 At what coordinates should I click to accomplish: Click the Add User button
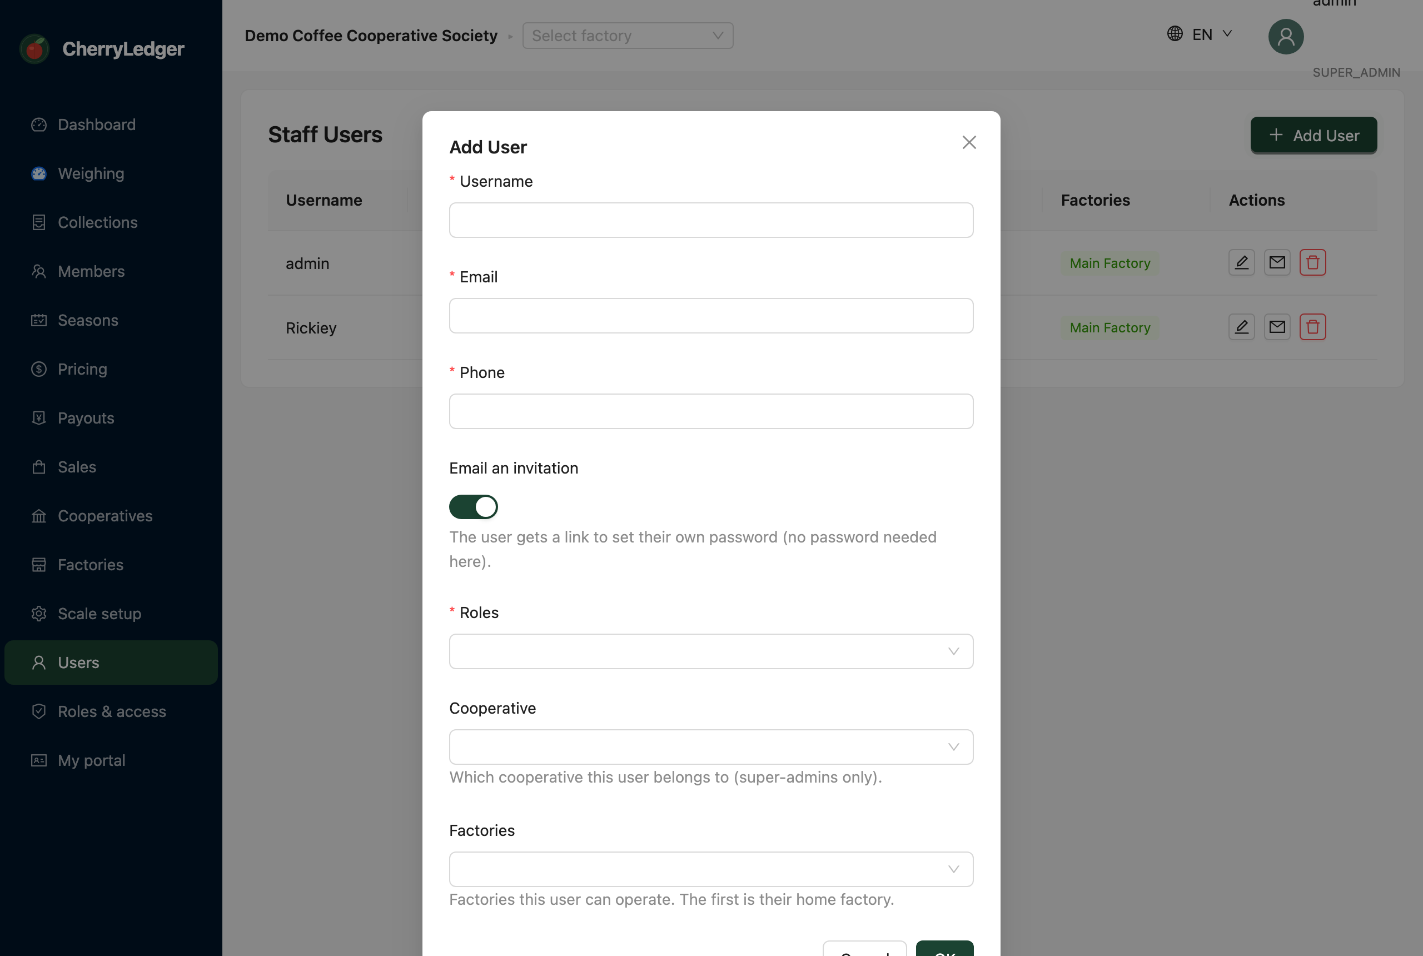click(1313, 135)
